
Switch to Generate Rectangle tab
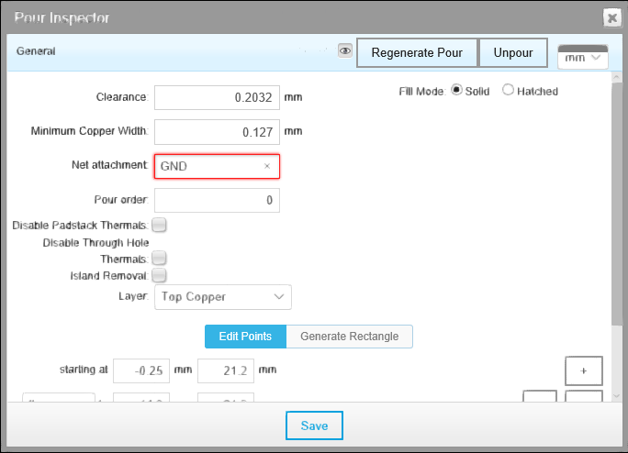click(349, 337)
